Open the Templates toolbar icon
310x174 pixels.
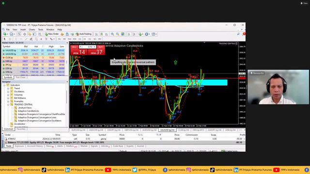[153, 34]
